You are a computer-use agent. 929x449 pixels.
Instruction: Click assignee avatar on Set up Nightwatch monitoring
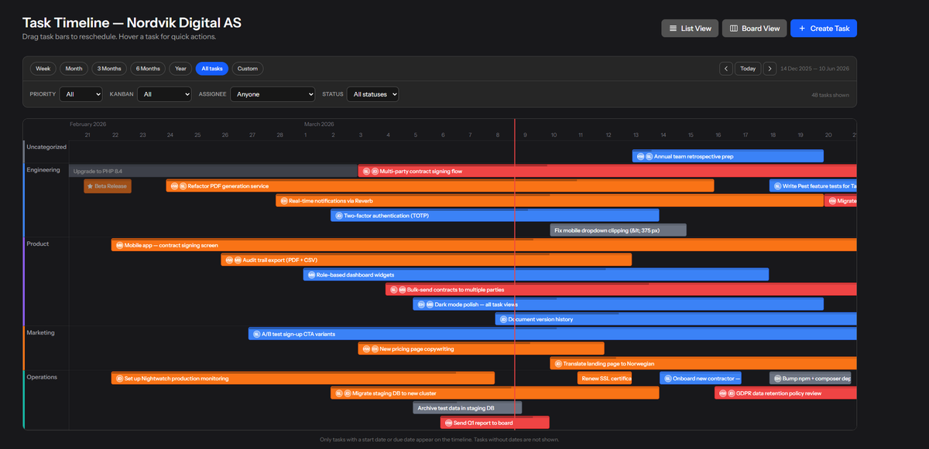pos(119,379)
